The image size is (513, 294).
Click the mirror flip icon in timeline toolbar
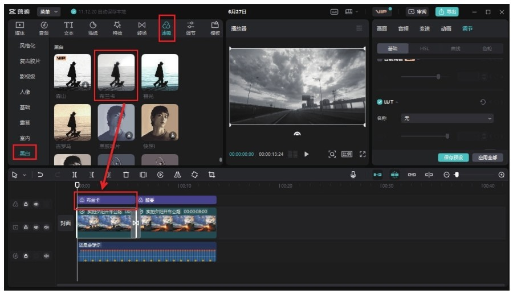[x=177, y=175]
